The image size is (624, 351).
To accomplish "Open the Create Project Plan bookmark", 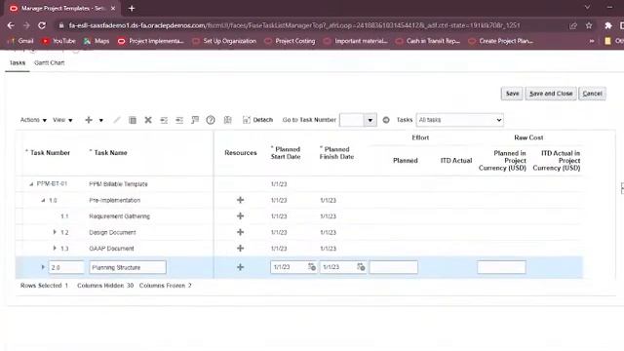I will (501, 41).
